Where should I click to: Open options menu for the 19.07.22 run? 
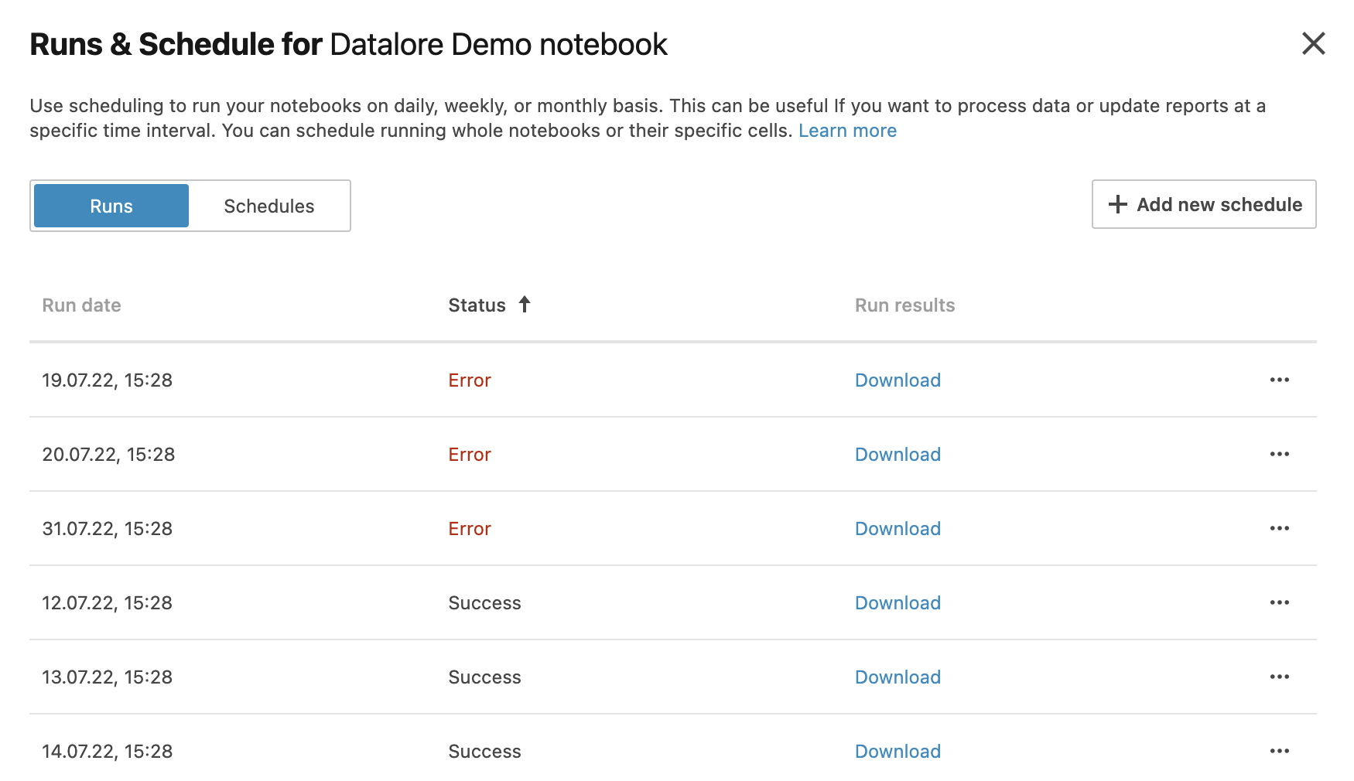tap(1280, 380)
